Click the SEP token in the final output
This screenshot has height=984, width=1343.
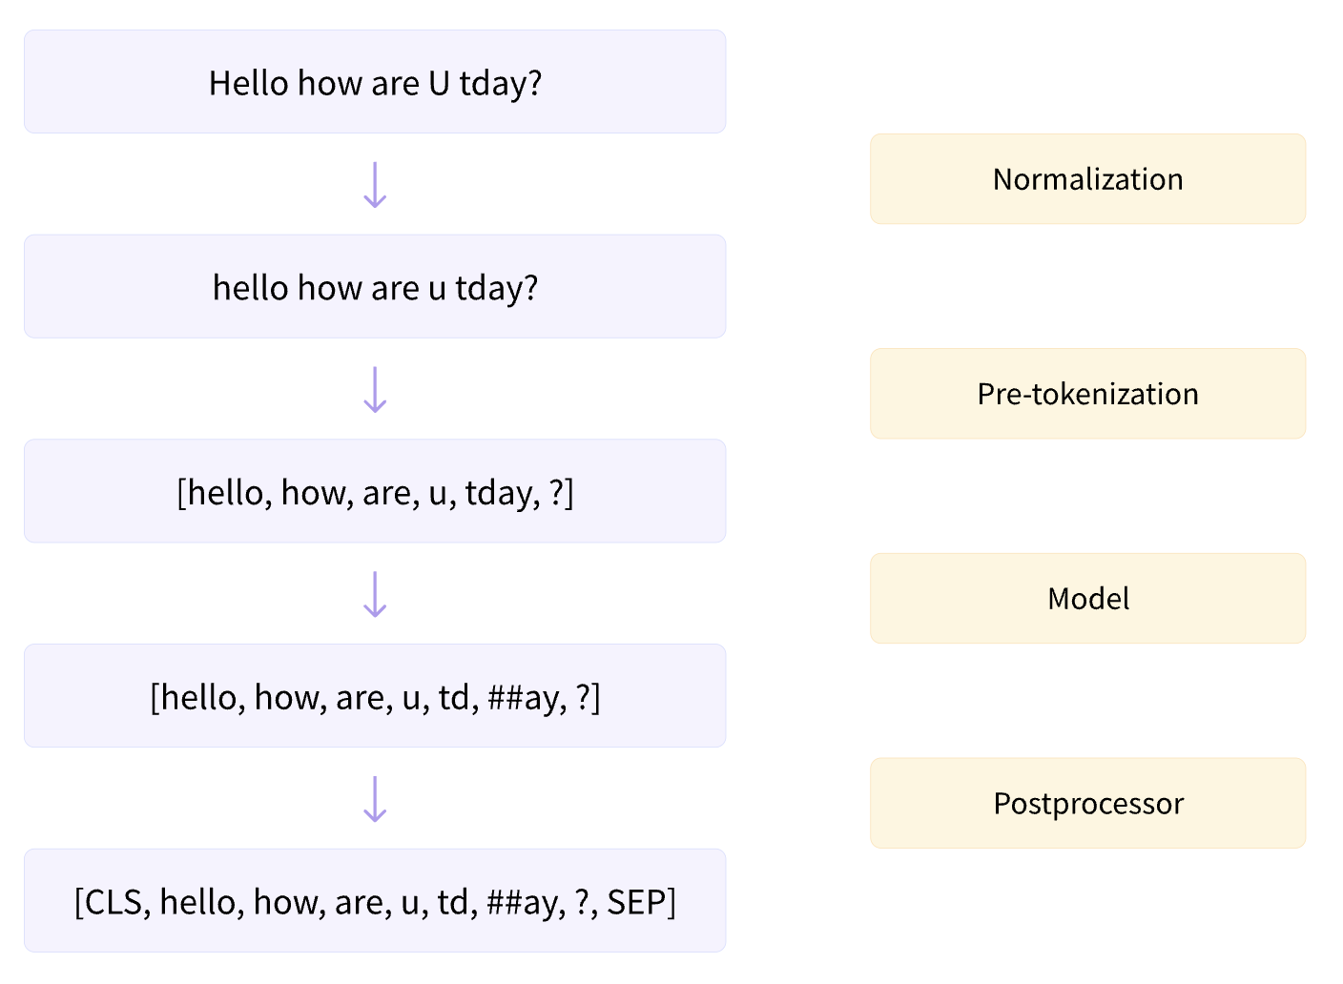tap(636, 902)
